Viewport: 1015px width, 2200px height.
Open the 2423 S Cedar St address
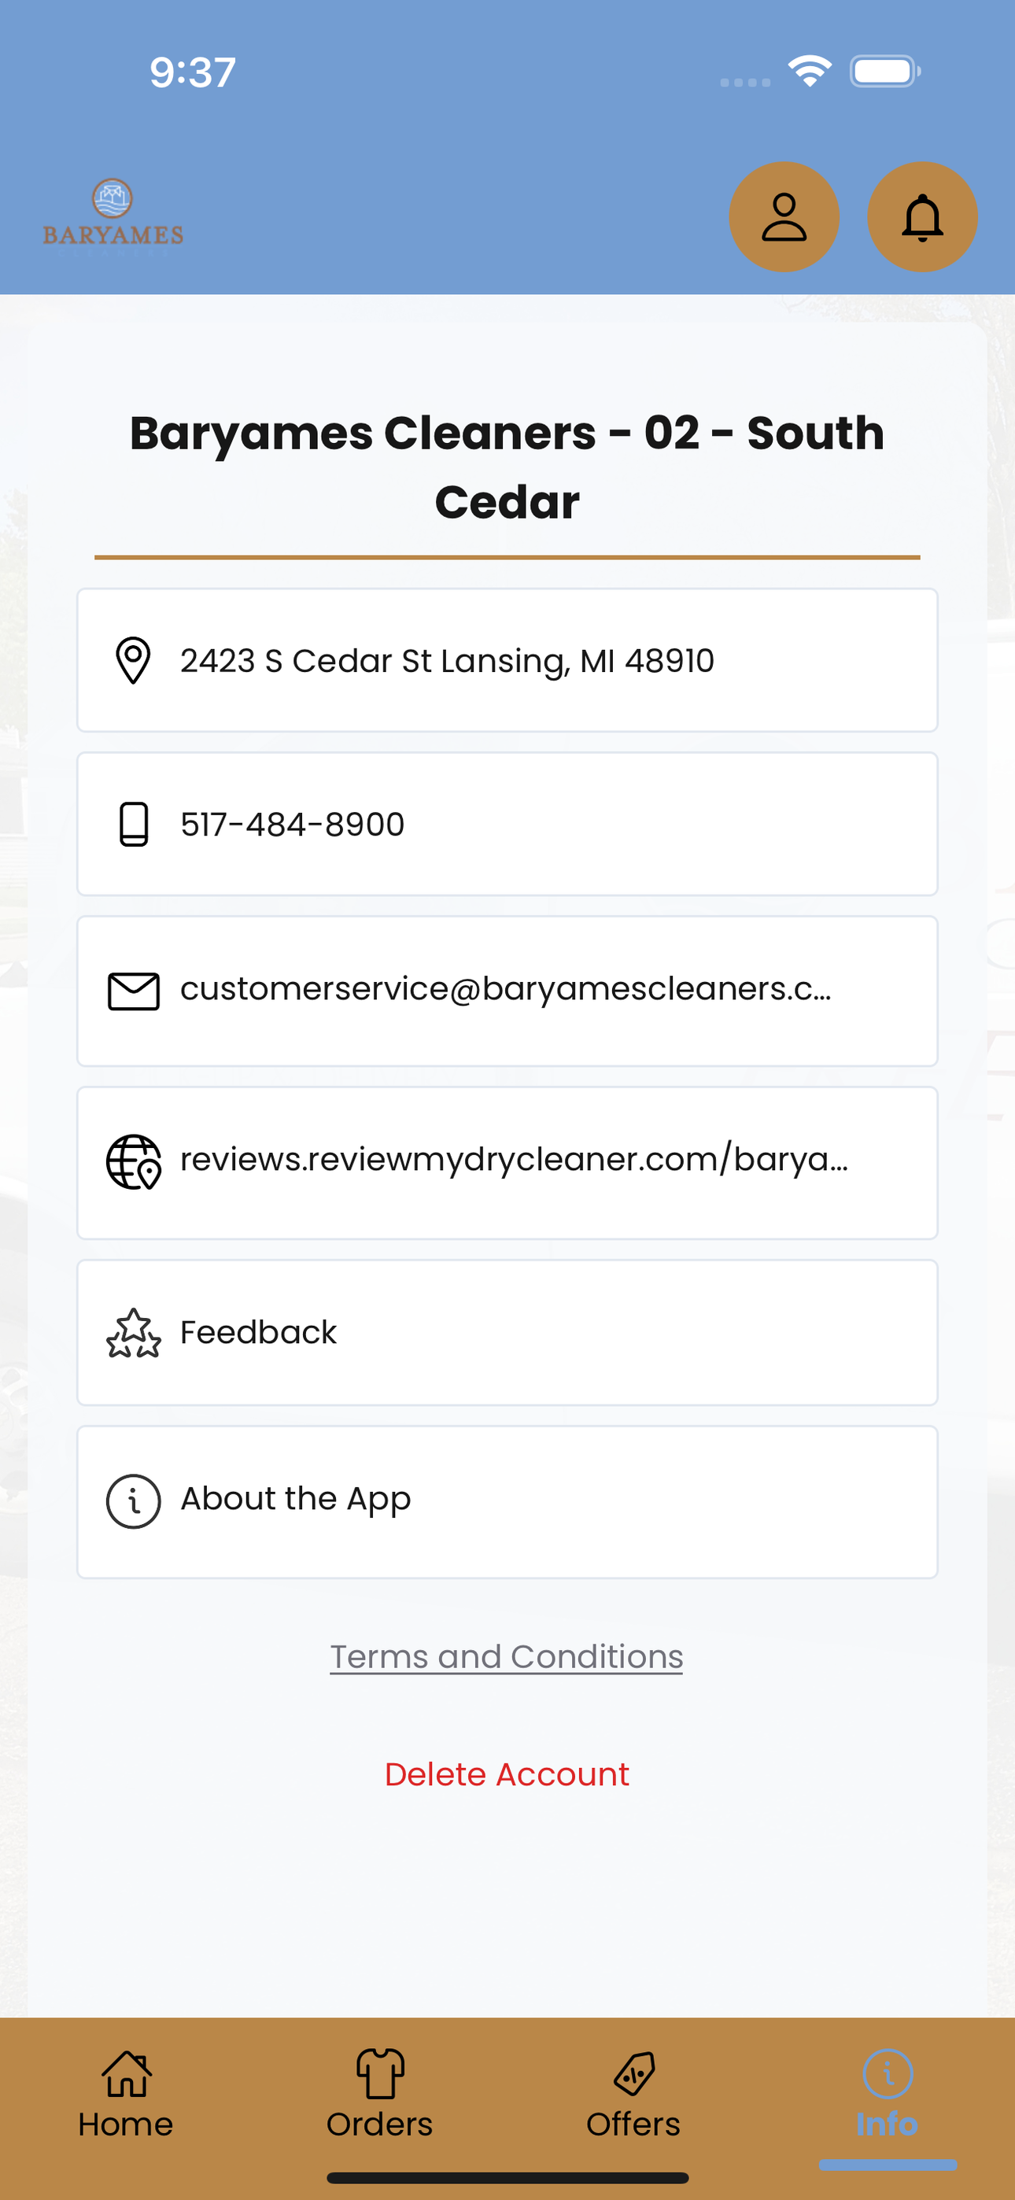[x=507, y=660]
